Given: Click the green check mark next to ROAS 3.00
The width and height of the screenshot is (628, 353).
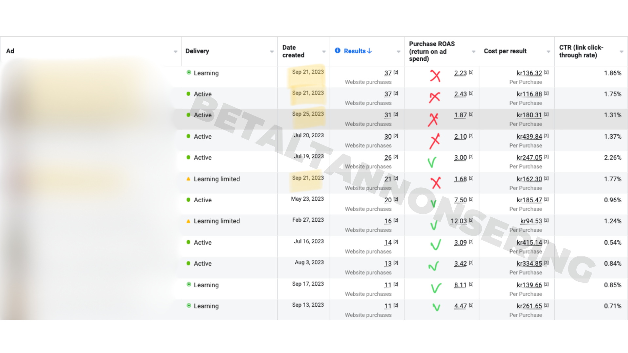Looking at the screenshot, I should [432, 162].
